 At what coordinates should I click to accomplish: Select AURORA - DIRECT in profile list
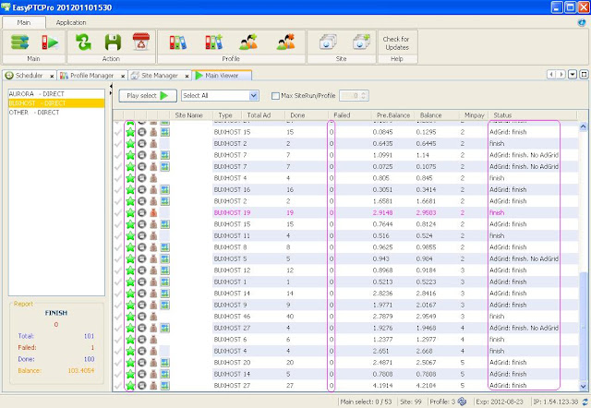click(56, 94)
